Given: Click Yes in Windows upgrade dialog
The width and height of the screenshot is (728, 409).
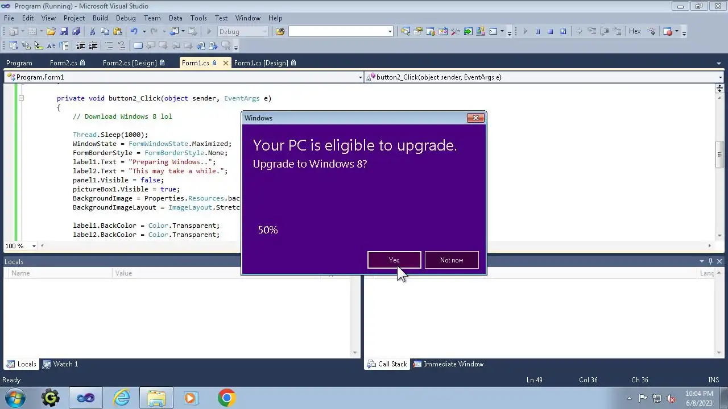Looking at the screenshot, I should click(394, 260).
